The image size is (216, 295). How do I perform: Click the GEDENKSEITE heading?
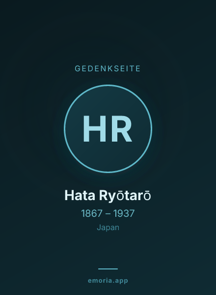tap(108, 68)
